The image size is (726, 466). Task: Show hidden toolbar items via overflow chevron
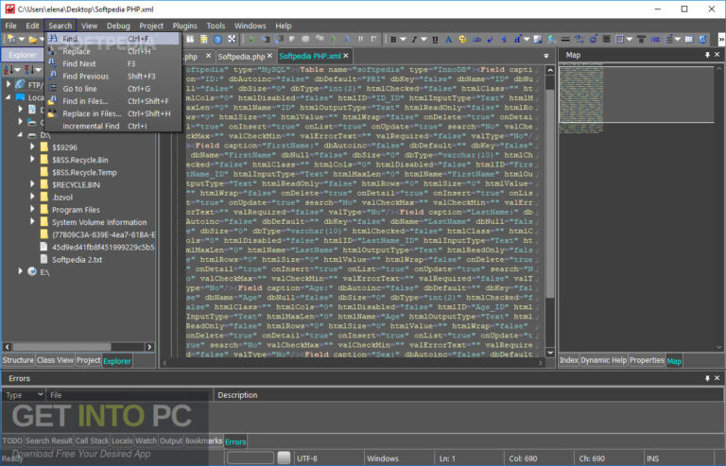pos(721,40)
